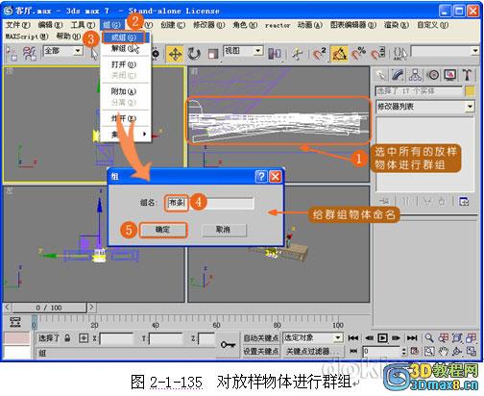
Task: Open the 图表编辑器 menu
Action: [353, 25]
